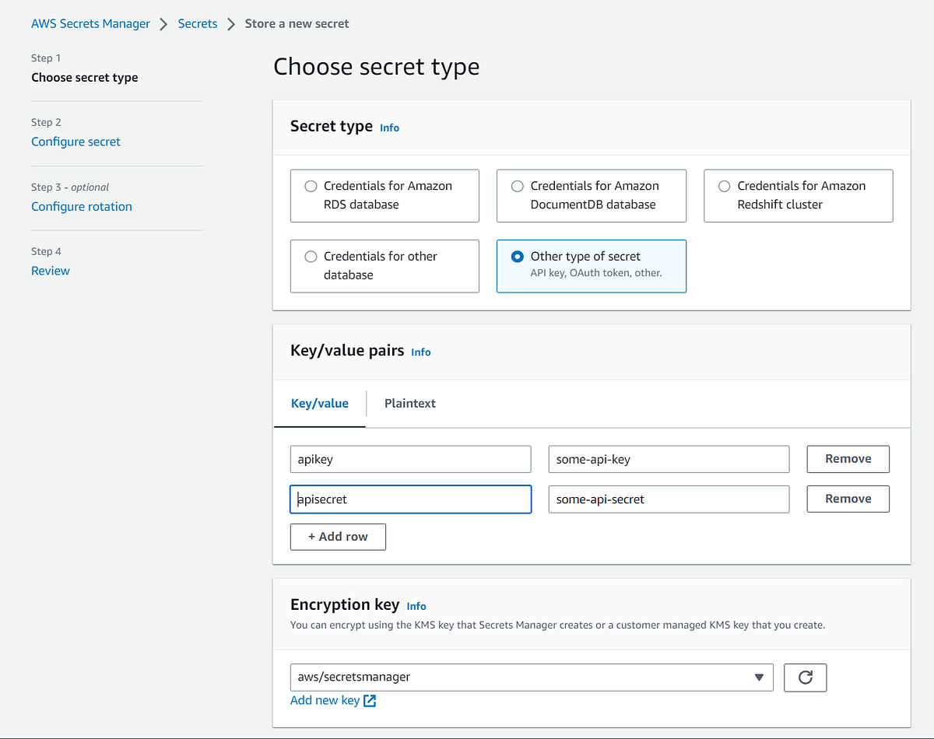Viewport: 934px width, 739px height.
Task: Open the Encryption key Info tooltip
Action: 416,606
